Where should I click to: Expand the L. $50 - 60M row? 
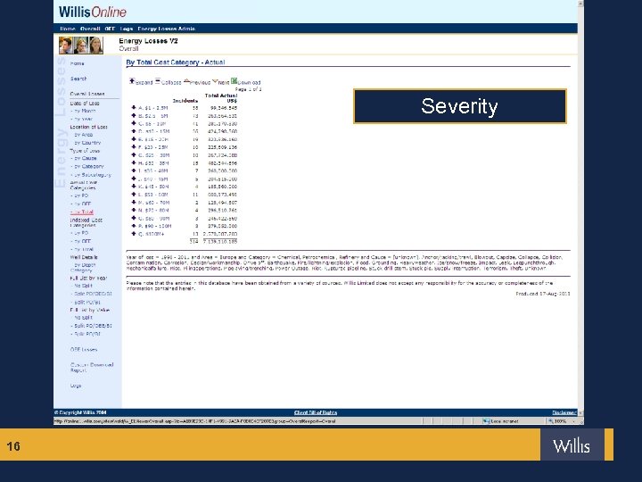(x=134, y=195)
